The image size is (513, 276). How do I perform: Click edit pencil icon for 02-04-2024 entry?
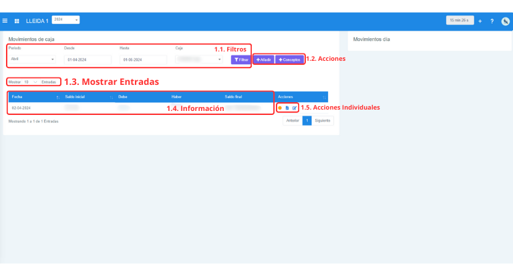(x=294, y=108)
